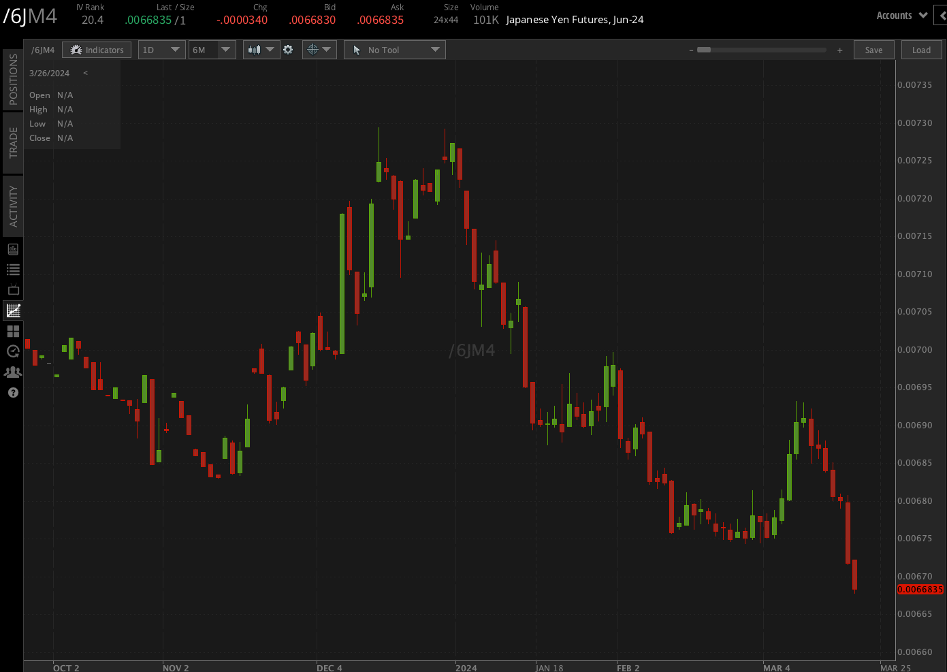Viewport: 947px width, 672px height.
Task: Open the people community icon in sidebar
Action: (13, 372)
